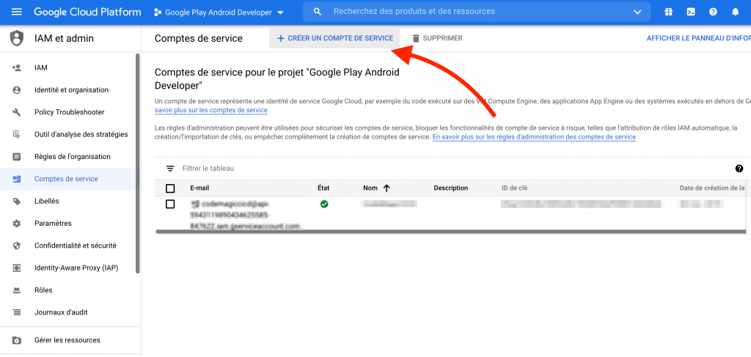Open the service account administration rules link
The height and width of the screenshot is (357, 751).
pyautogui.click(x=534, y=137)
